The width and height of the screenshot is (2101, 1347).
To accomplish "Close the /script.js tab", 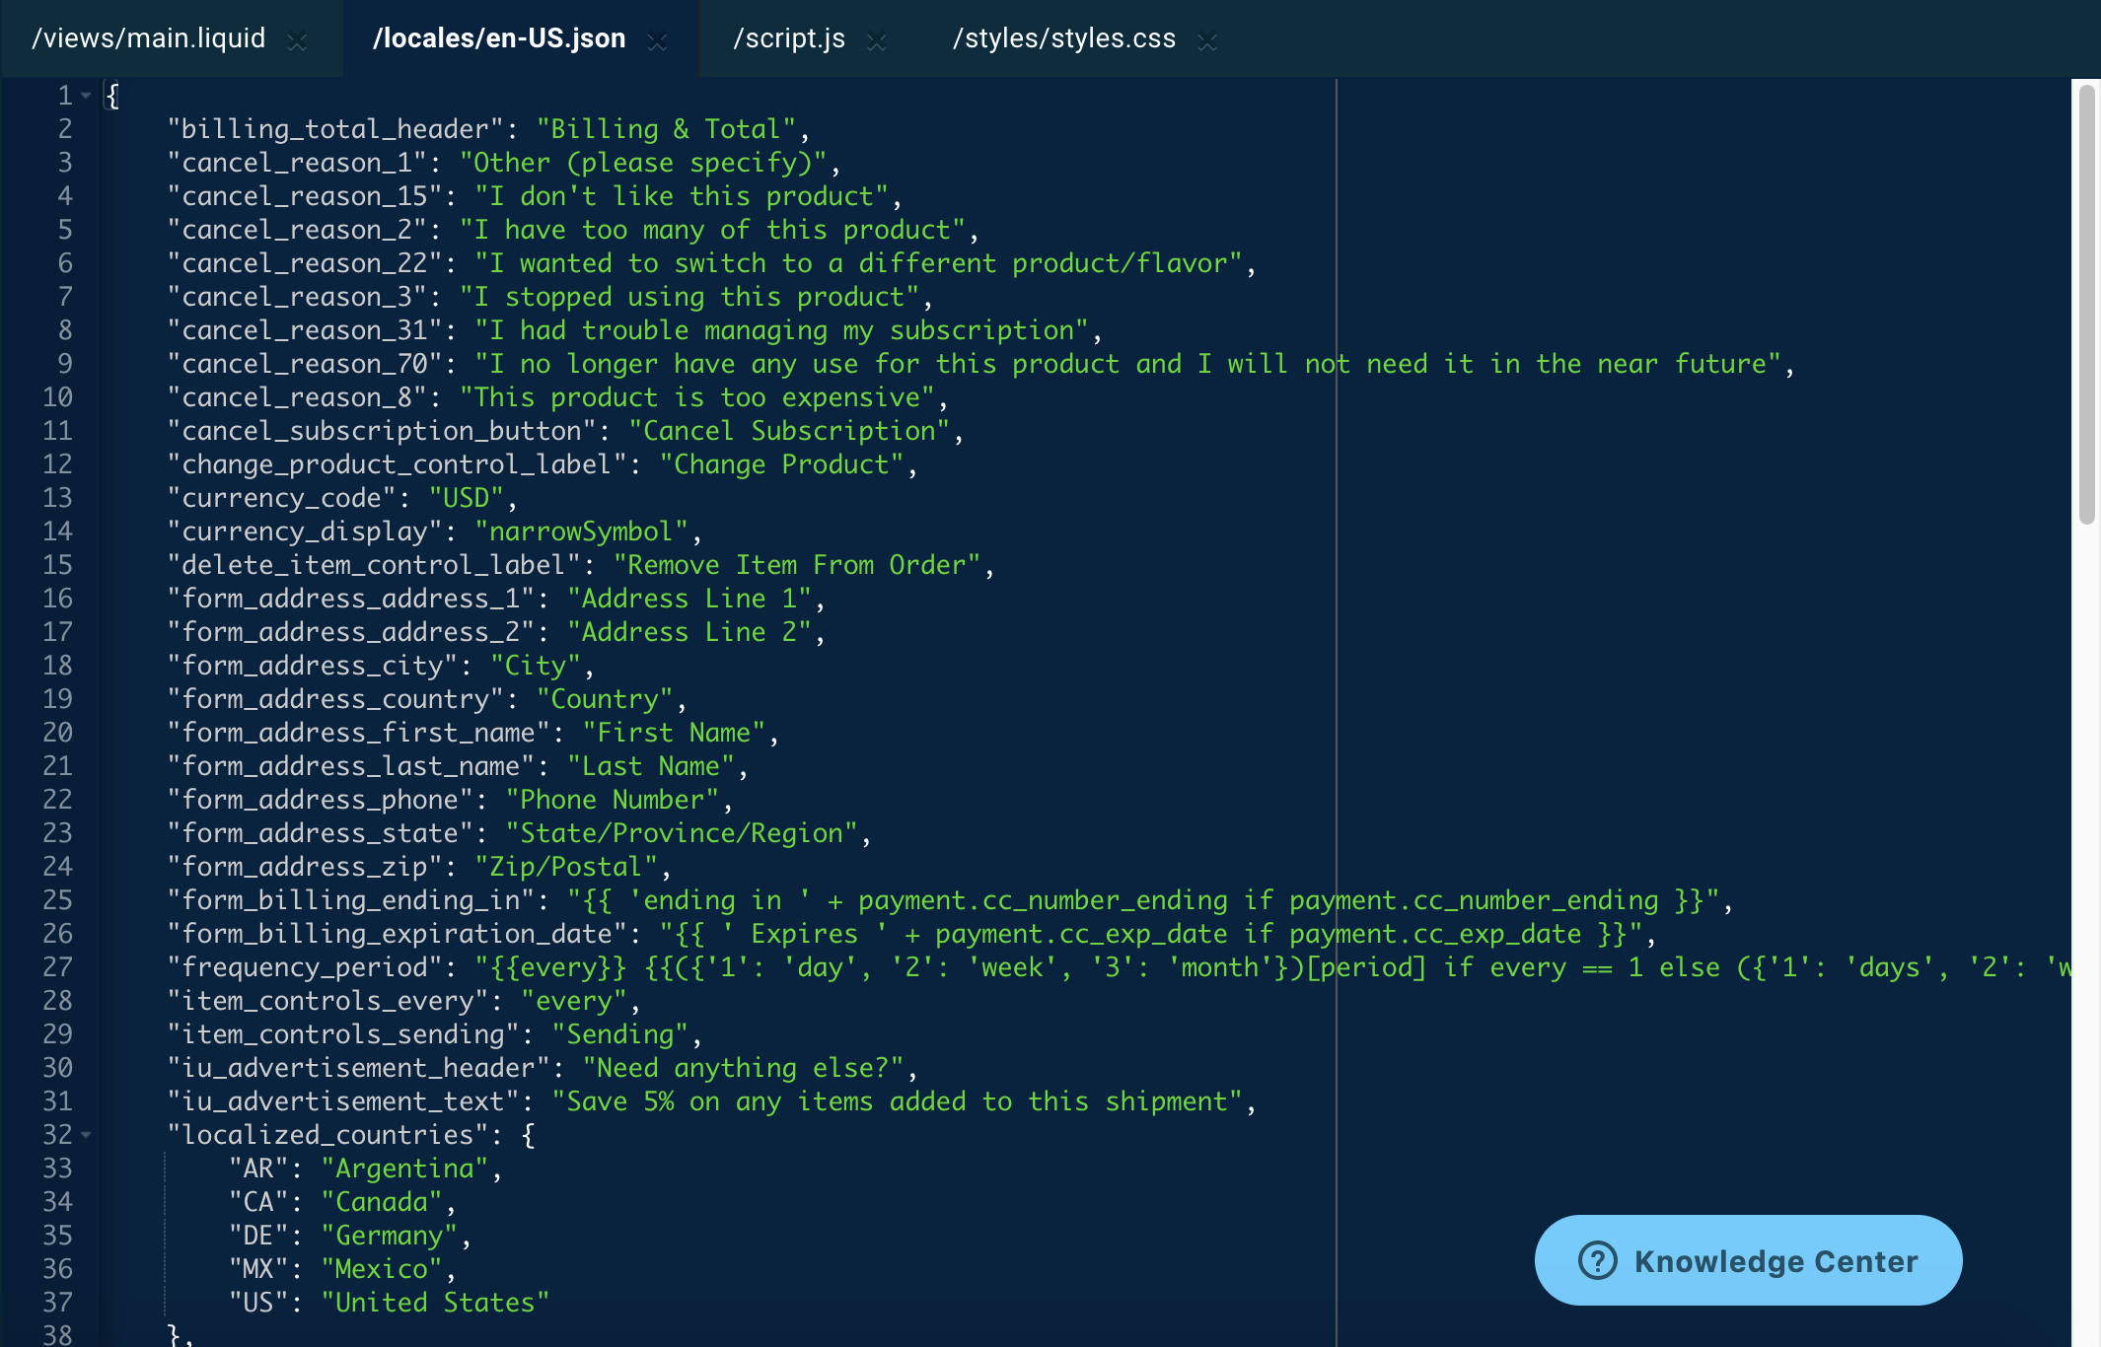I will (x=876, y=40).
